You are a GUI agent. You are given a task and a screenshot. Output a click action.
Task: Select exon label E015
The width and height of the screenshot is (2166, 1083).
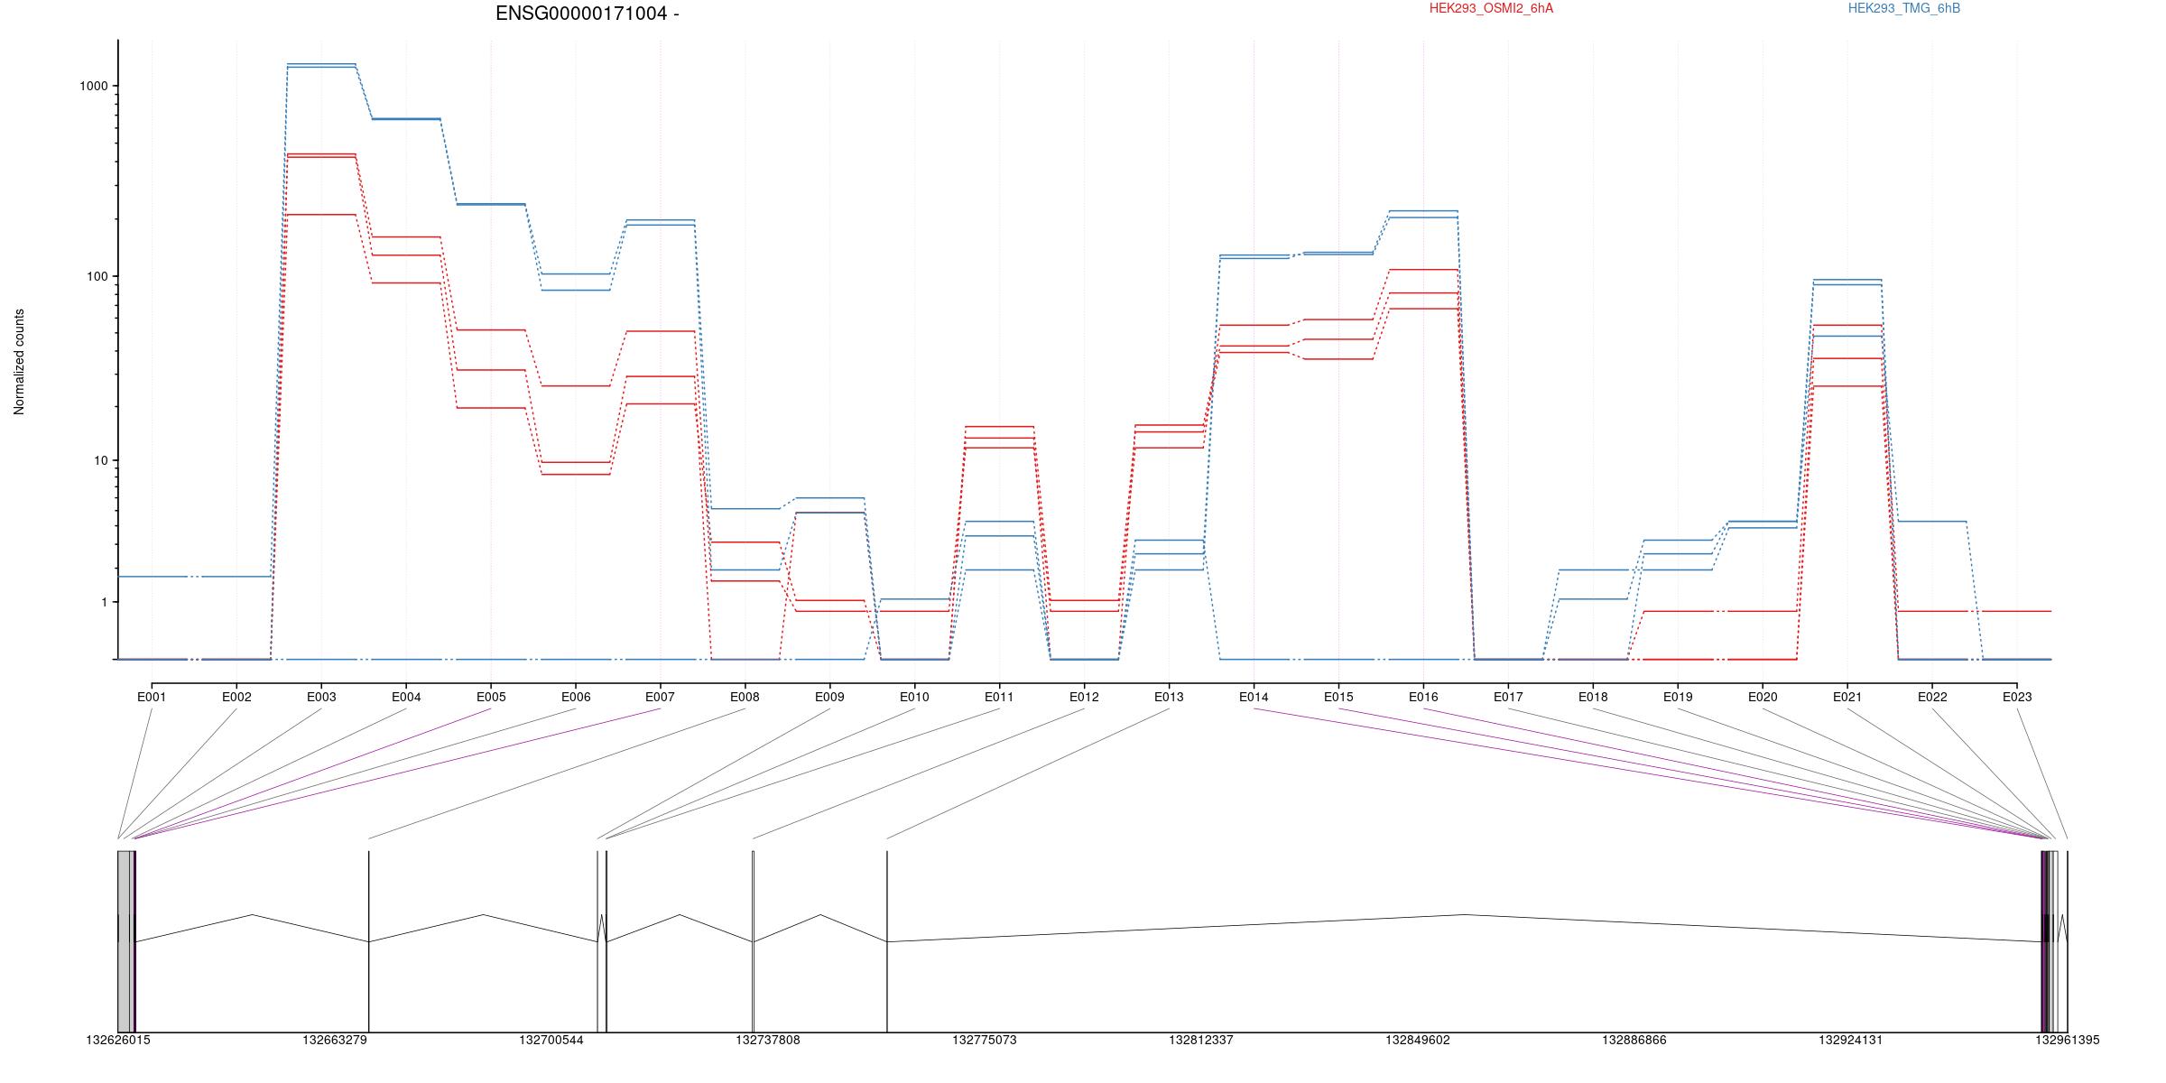[x=1338, y=697]
